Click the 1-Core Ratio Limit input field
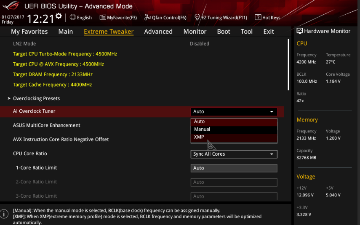This screenshot has height=225, width=360. 234,168
